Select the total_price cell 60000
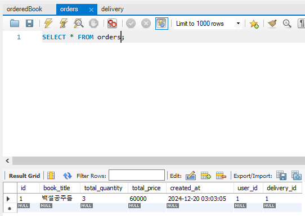 pyautogui.click(x=147, y=199)
